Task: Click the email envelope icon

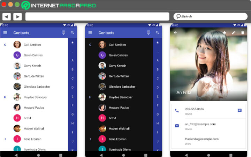Action: [177, 126]
